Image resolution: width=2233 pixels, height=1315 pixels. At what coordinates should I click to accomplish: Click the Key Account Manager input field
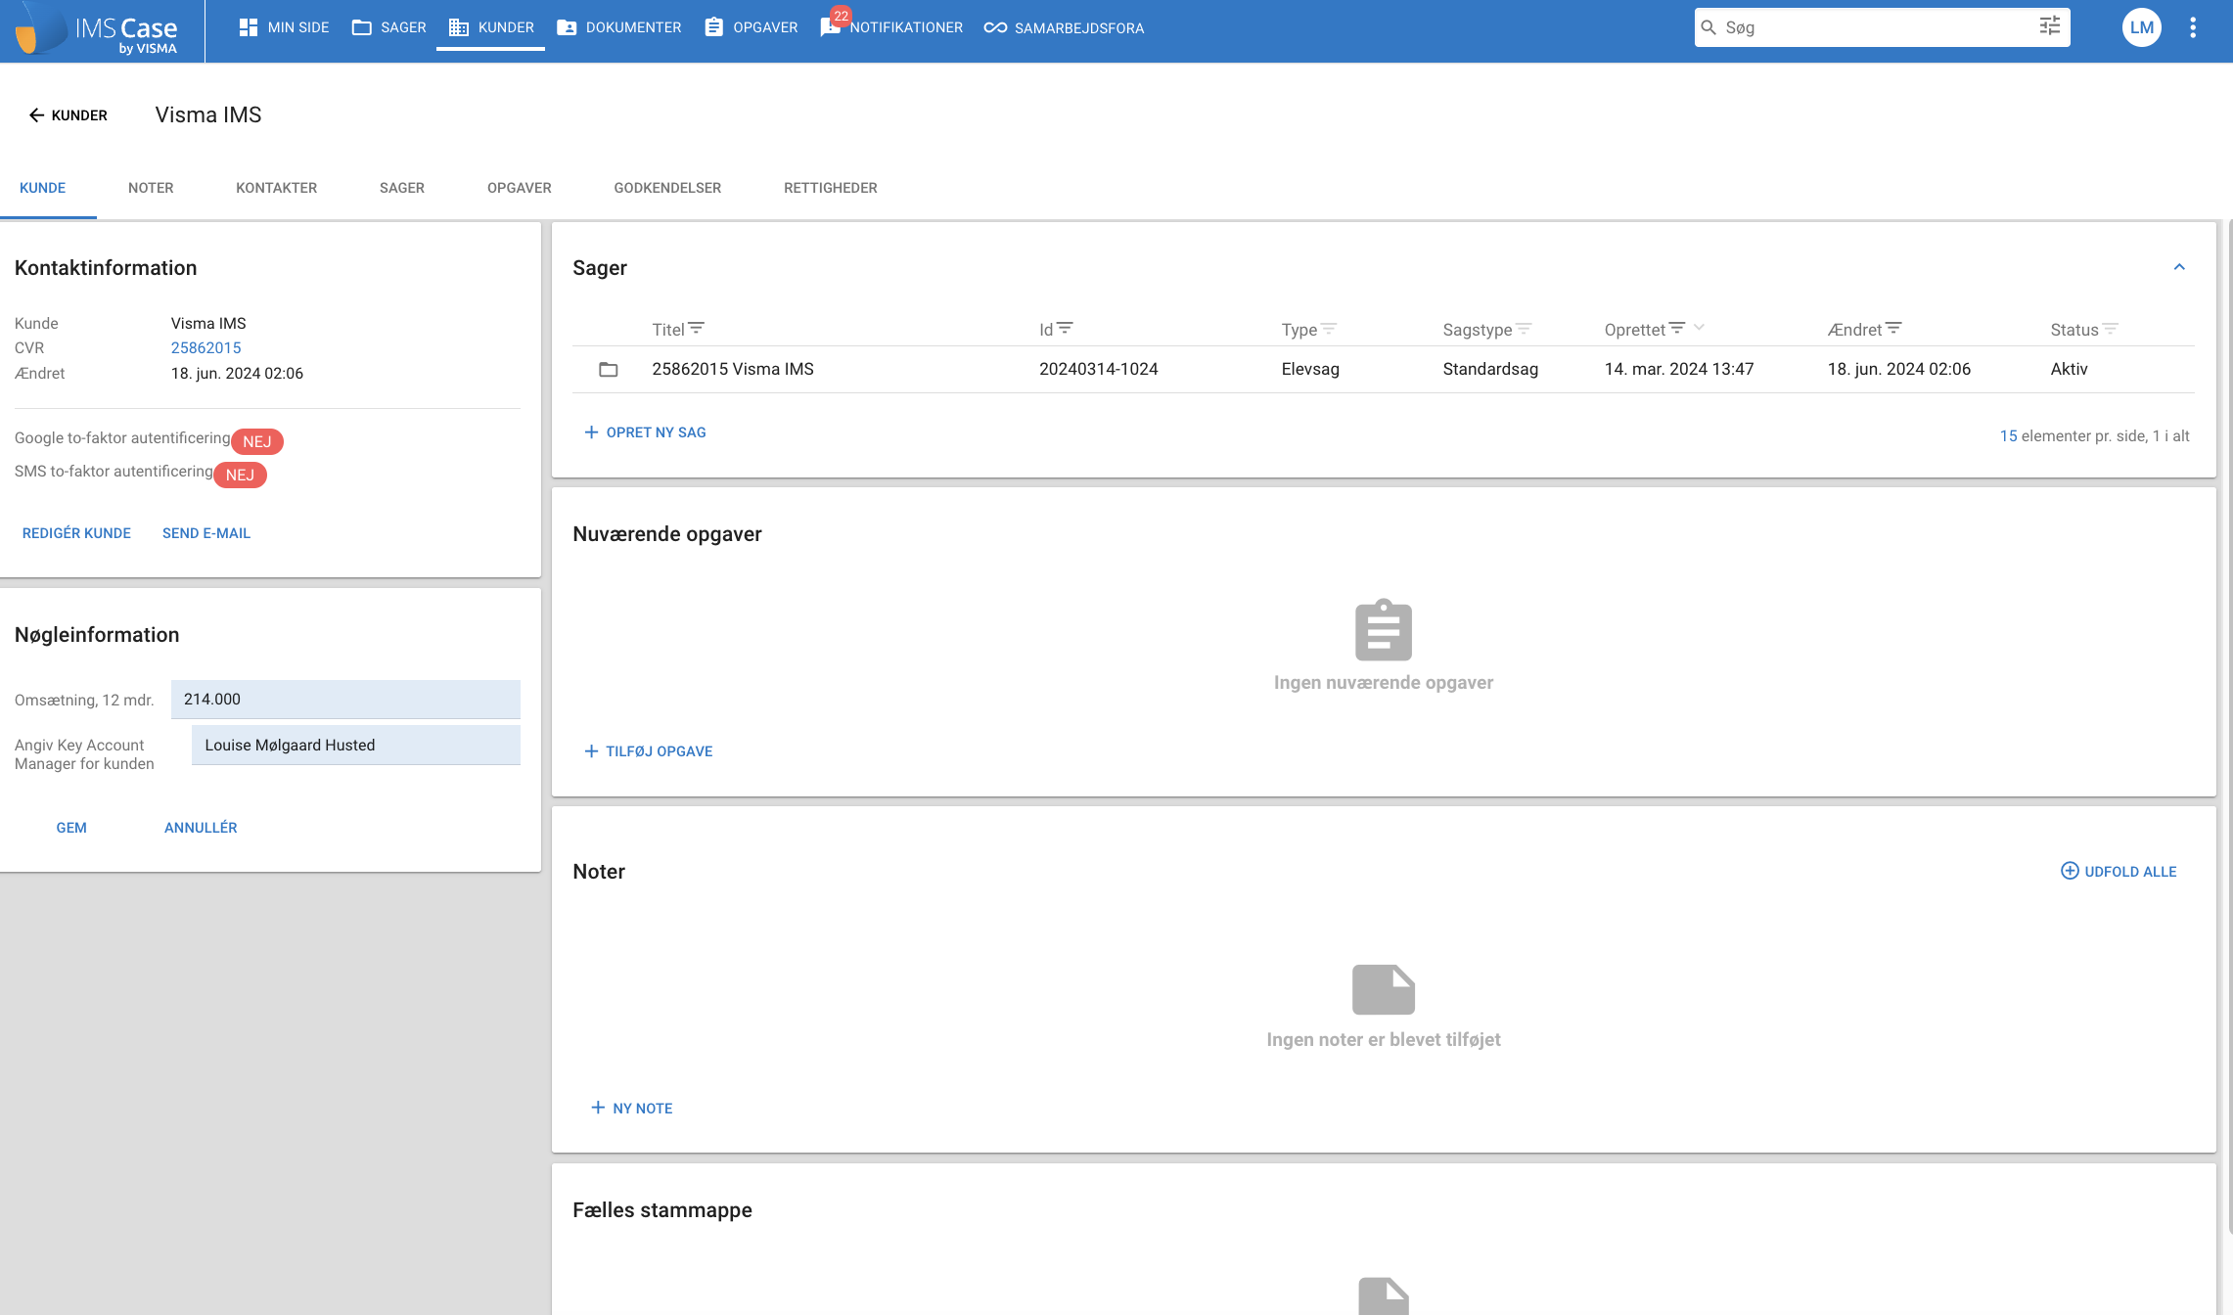click(x=356, y=746)
